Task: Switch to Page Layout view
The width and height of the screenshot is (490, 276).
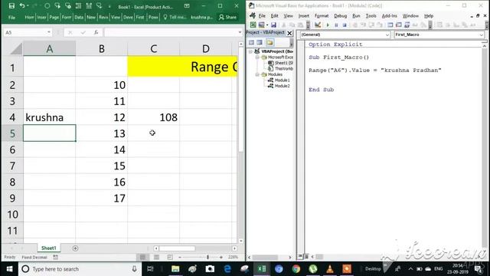Action: click(x=156, y=258)
